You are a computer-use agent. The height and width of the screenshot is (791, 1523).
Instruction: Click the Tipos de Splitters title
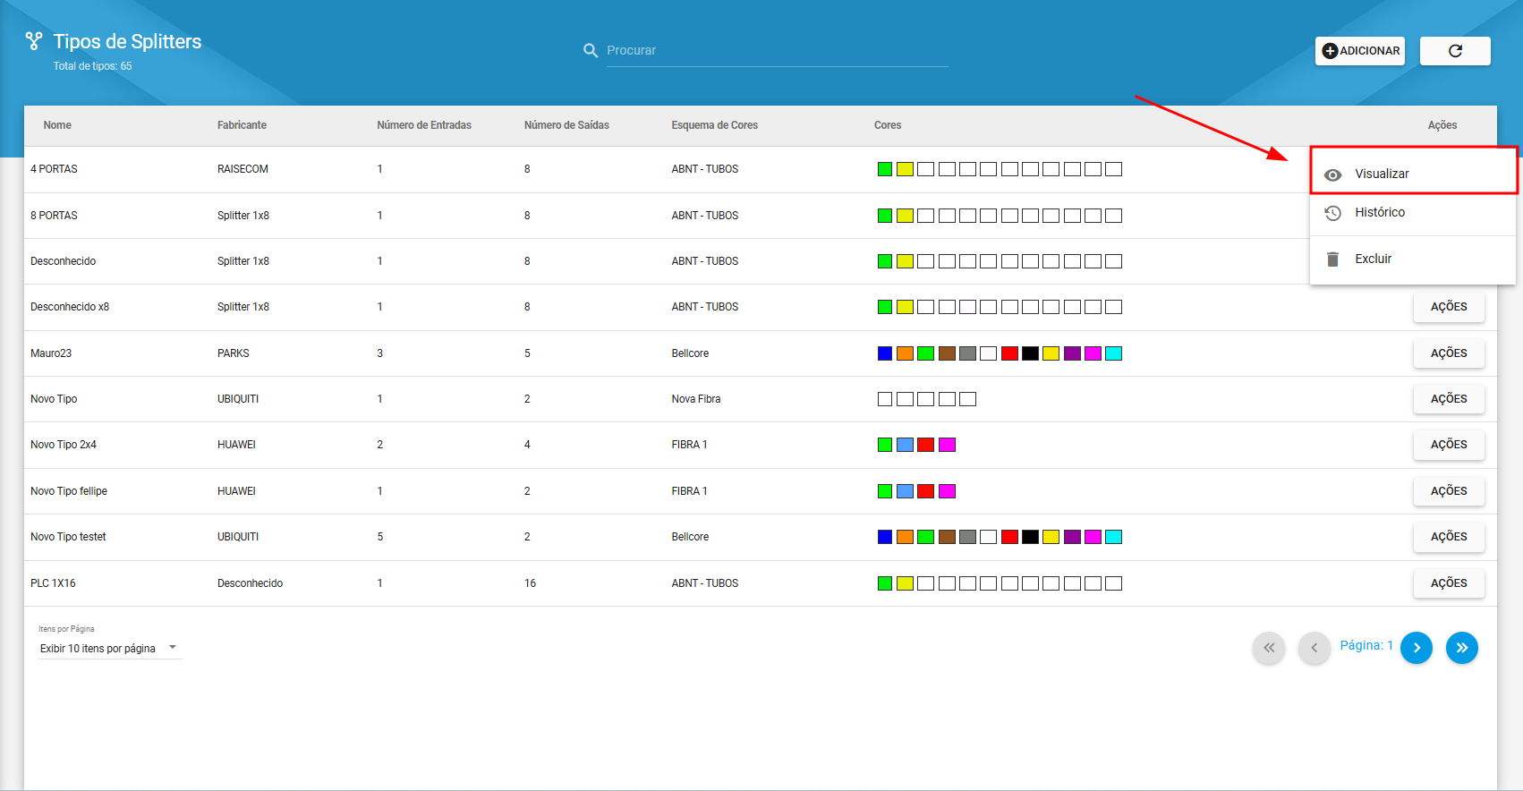coord(127,41)
